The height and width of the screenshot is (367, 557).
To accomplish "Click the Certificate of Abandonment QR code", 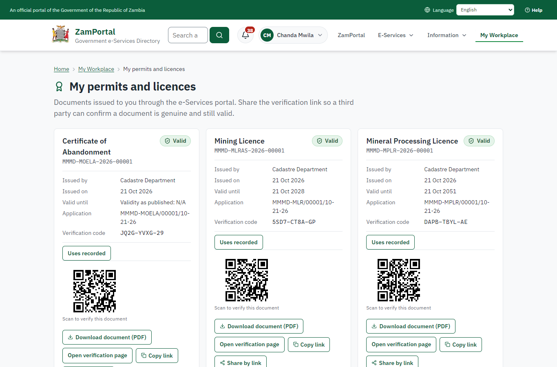I will click(95, 291).
